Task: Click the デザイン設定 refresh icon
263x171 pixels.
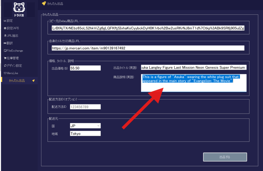Action: [x=5, y=66]
